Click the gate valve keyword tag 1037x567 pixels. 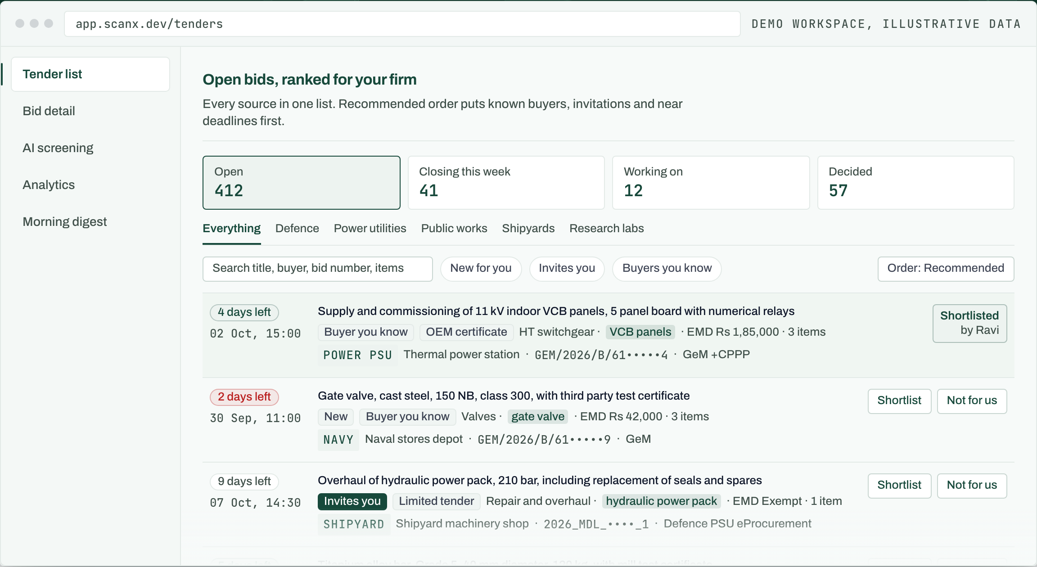[x=538, y=417]
